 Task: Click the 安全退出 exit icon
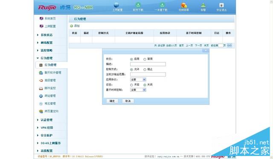[221, 5]
